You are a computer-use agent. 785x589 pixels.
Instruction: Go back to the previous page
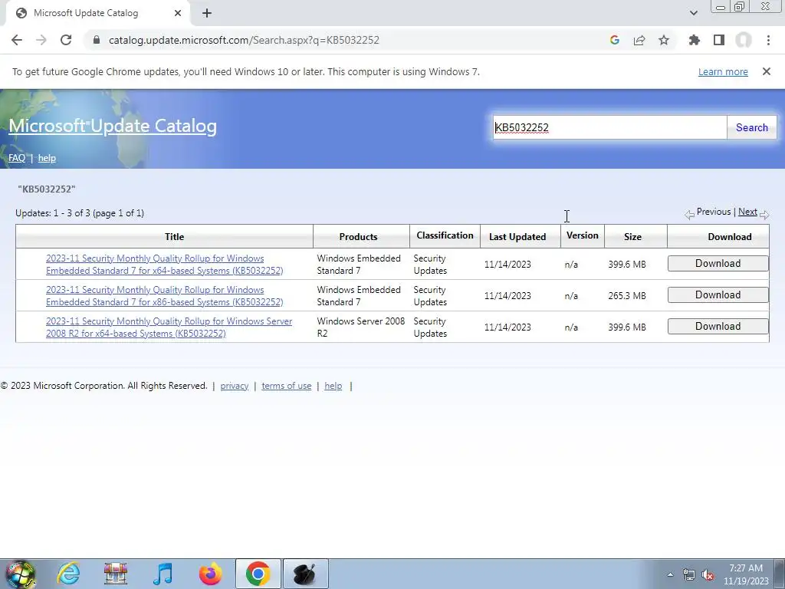tap(17, 40)
